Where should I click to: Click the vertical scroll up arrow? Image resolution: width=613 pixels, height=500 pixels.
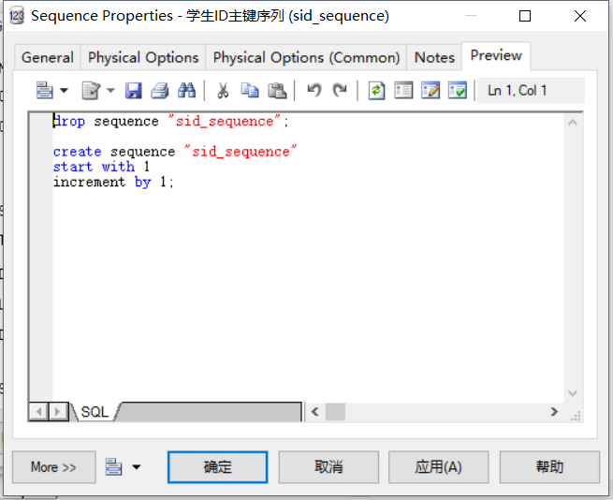click(573, 123)
